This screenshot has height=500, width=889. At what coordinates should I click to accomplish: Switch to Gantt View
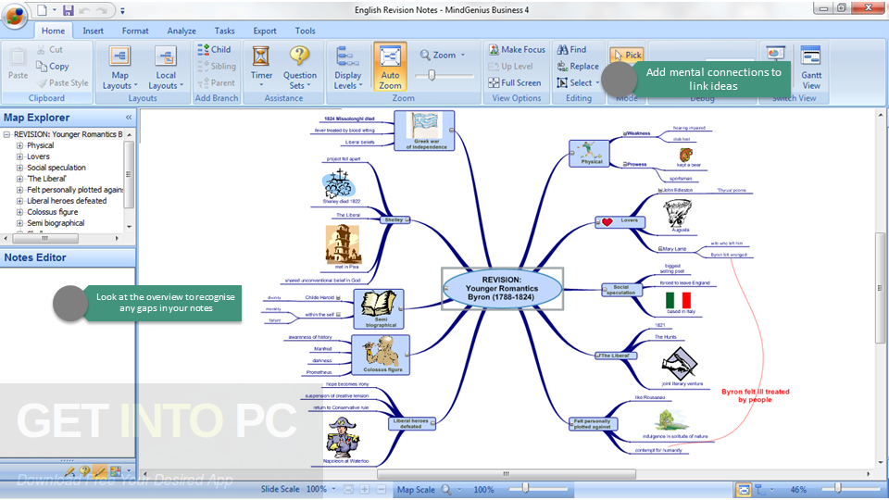(x=811, y=68)
